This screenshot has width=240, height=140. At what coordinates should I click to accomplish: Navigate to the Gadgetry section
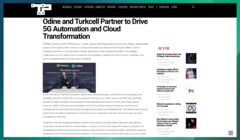100,7
